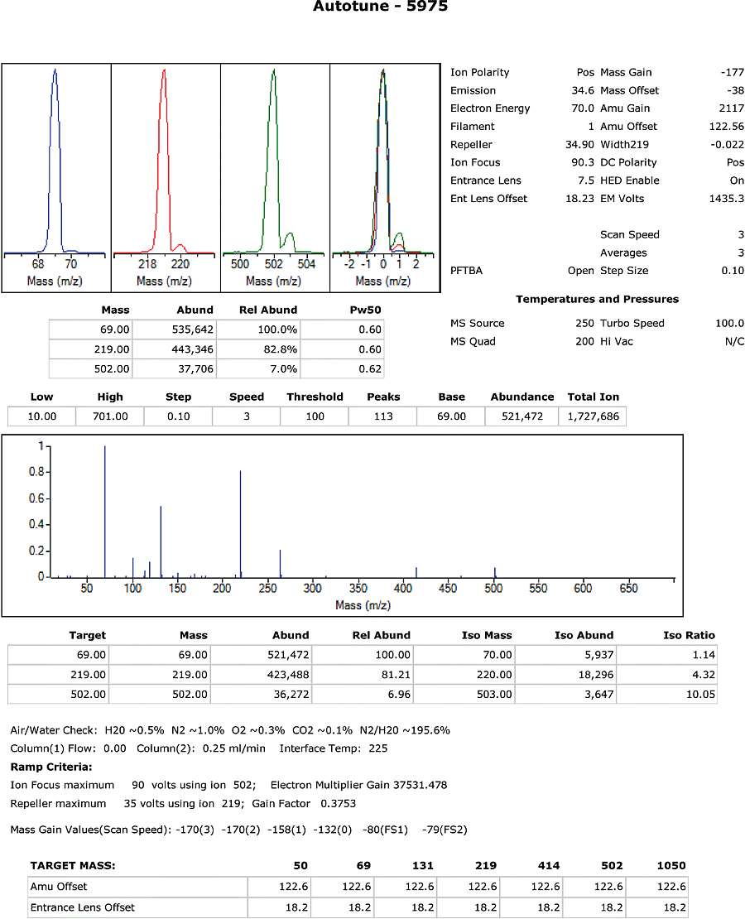
Task: Click the Amu Offset row label
Action: click(x=60, y=887)
